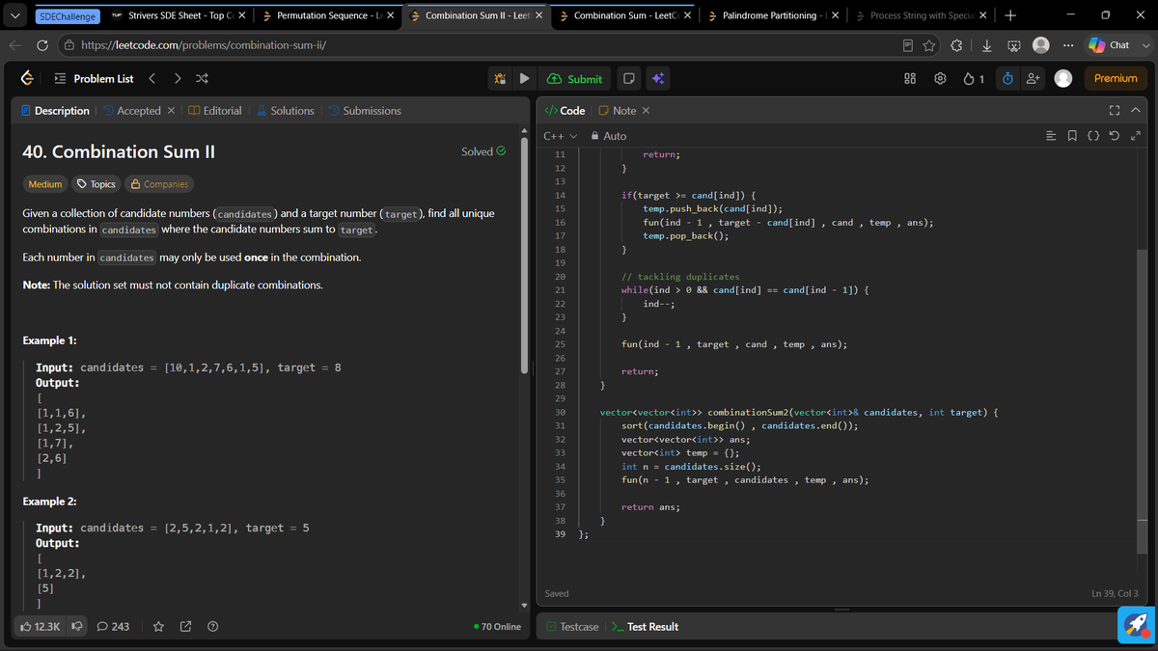Click the debugger icon beside Run
The image size is (1158, 651).
pos(500,79)
